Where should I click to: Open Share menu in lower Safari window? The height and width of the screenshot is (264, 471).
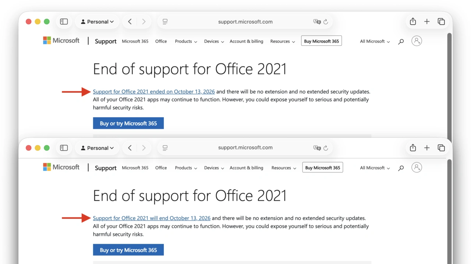coord(413,147)
